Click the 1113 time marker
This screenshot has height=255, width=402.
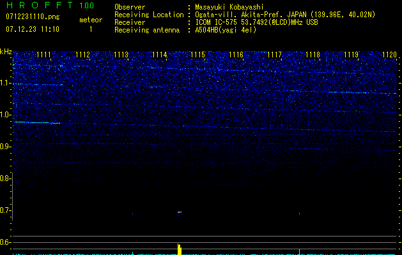[121, 55]
